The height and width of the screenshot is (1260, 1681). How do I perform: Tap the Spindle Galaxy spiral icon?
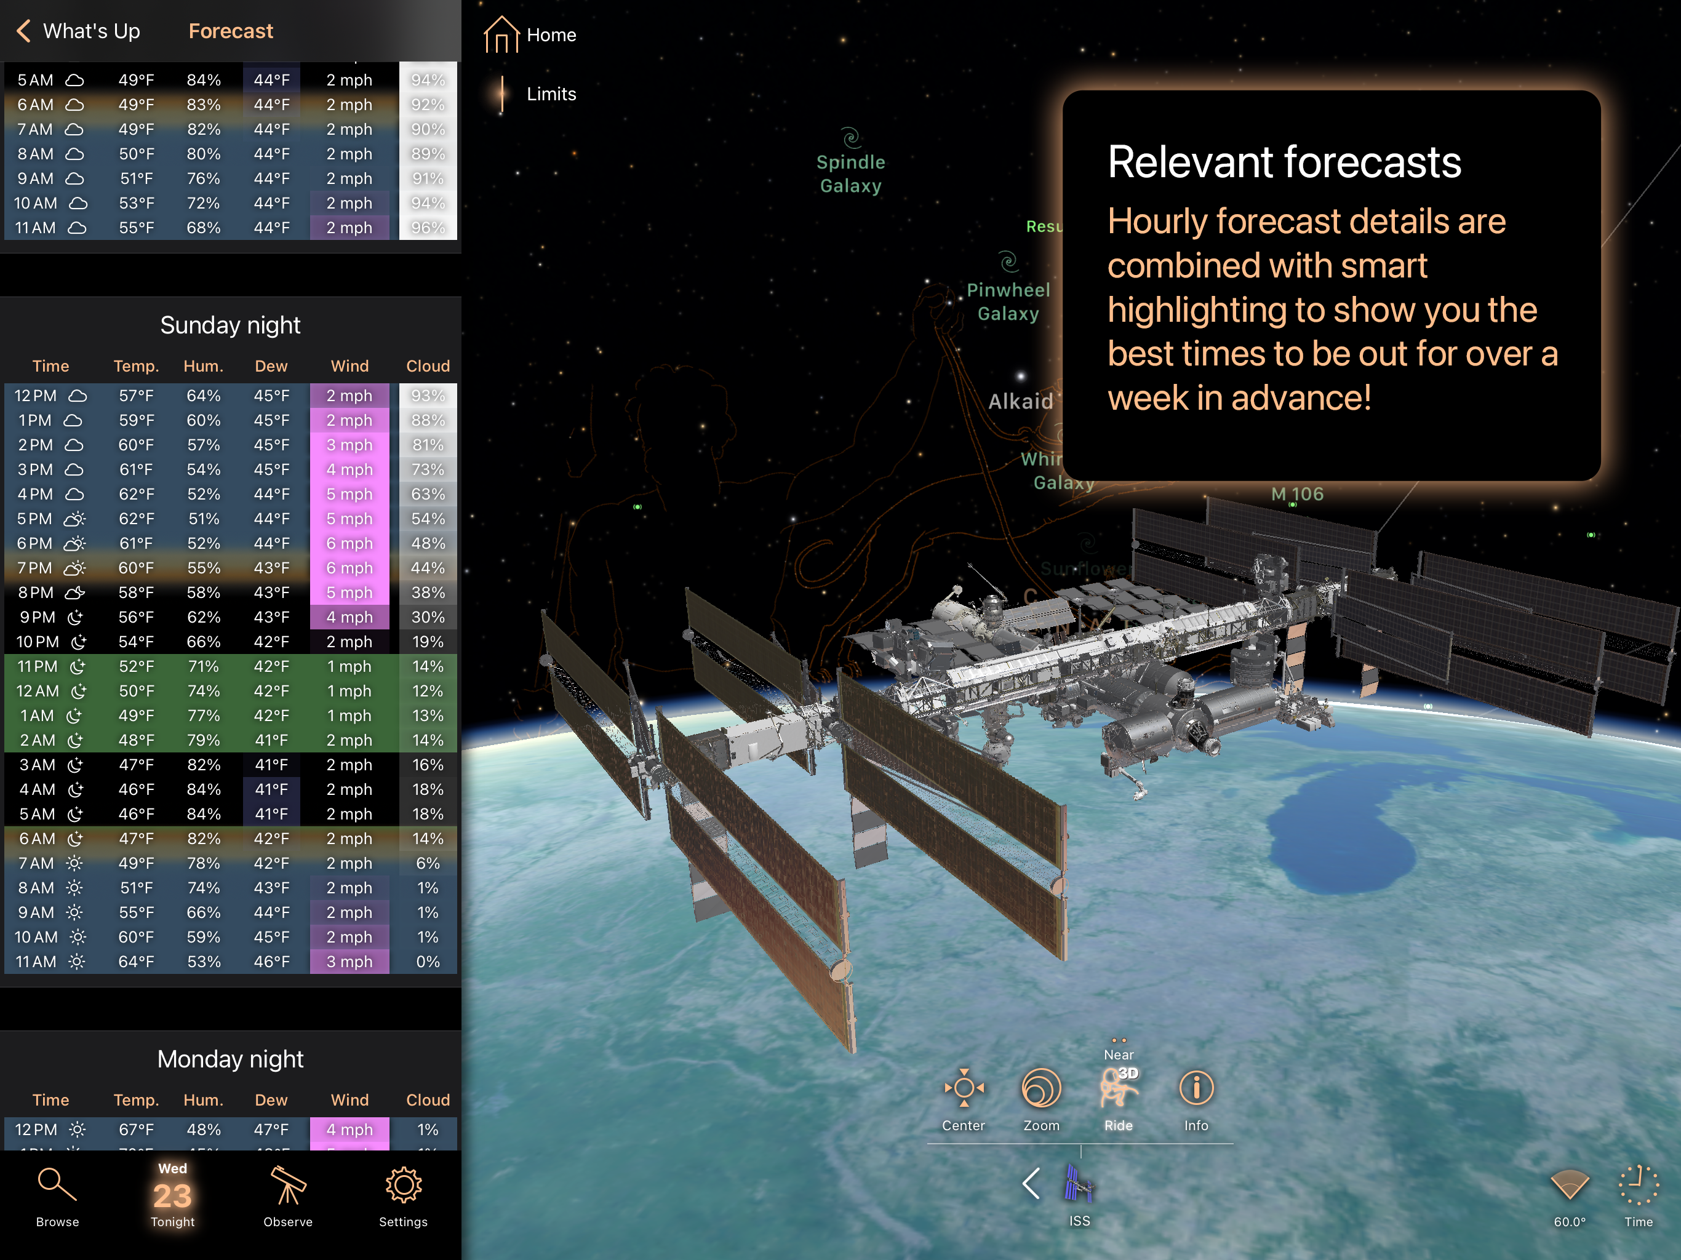point(850,138)
